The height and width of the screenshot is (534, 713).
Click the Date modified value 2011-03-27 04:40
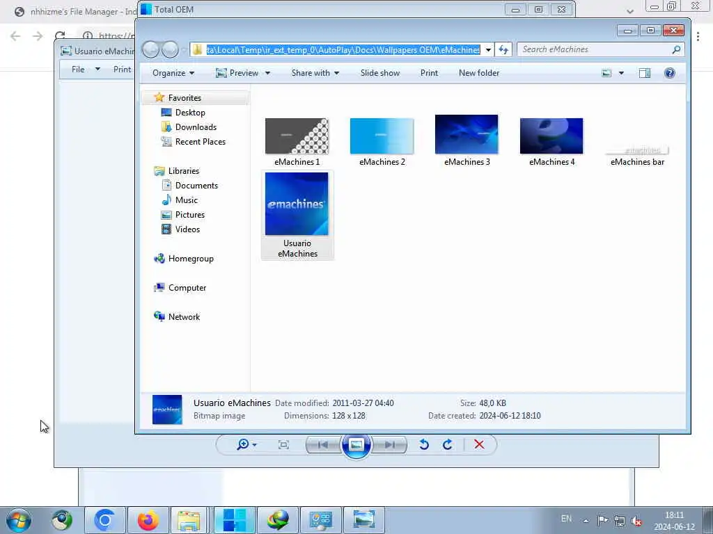pos(363,403)
